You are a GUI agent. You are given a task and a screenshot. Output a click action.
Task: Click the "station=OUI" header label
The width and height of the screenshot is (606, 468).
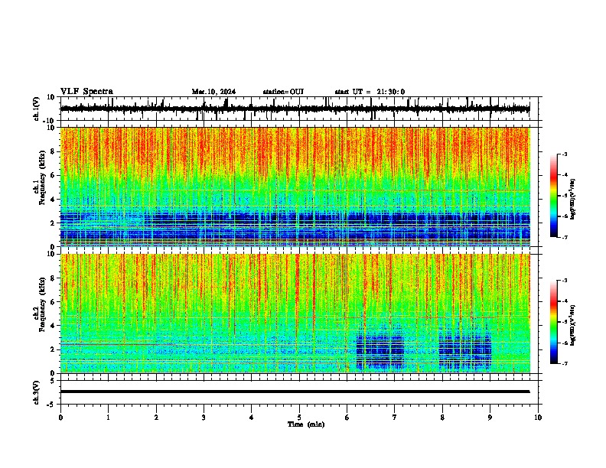pyautogui.click(x=283, y=92)
